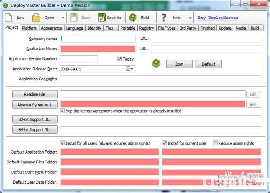This screenshot has height=193, width=270.
Task: Focus the 64-bit Support DLL path field
Action: 161,130
